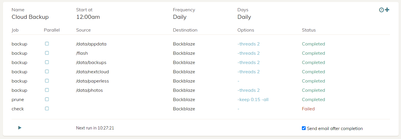Uncheck Send email after completion
Image resolution: width=401 pixels, height=139 pixels.
304,128
